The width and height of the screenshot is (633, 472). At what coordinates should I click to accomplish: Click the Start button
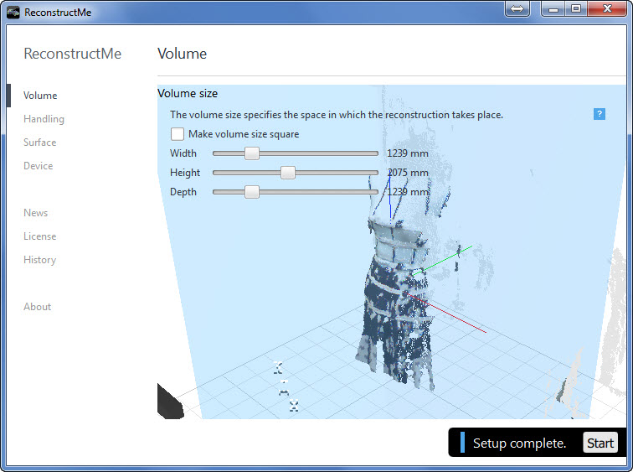click(600, 443)
